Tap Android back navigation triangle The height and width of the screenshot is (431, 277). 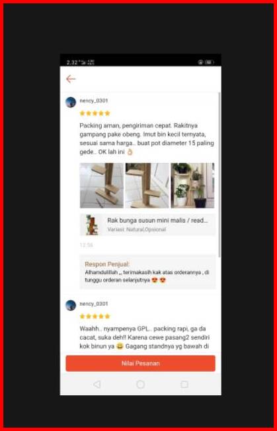coord(97,384)
